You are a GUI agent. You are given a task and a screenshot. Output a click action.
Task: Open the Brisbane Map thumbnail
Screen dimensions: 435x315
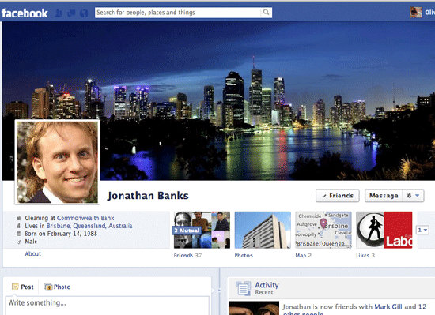[x=323, y=230]
